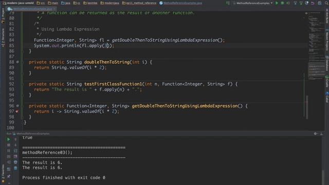Screen dimensions: 329x185
Task: Toggle the Structure tool window
Action: click(3, 38)
